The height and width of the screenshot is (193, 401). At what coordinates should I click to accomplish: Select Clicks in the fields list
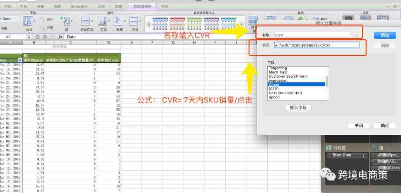(x=296, y=84)
